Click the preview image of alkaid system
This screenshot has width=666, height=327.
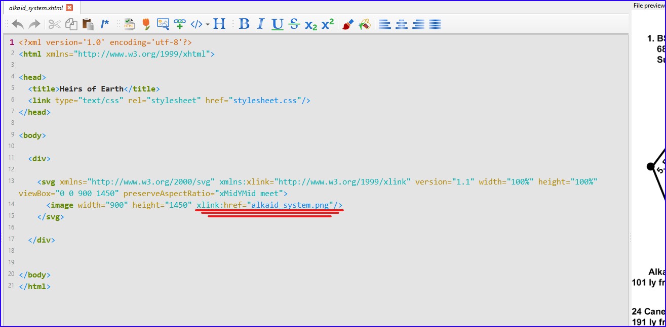648,169
